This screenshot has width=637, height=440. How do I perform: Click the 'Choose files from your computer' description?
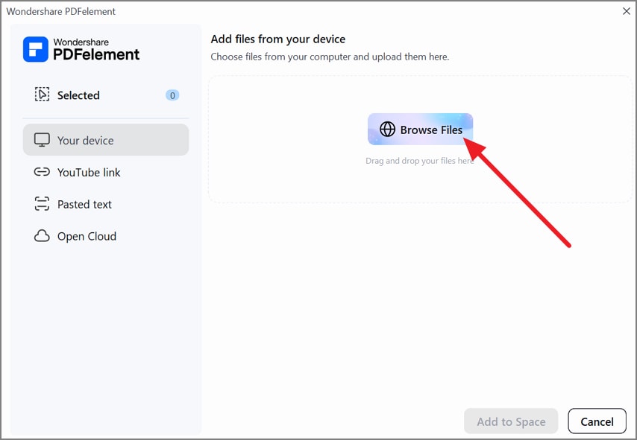pos(330,57)
